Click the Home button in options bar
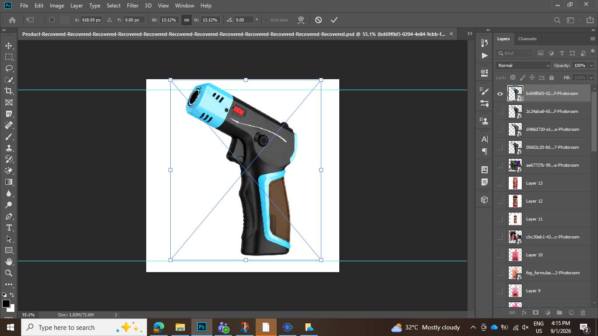The width and height of the screenshot is (598, 336). pos(12,20)
